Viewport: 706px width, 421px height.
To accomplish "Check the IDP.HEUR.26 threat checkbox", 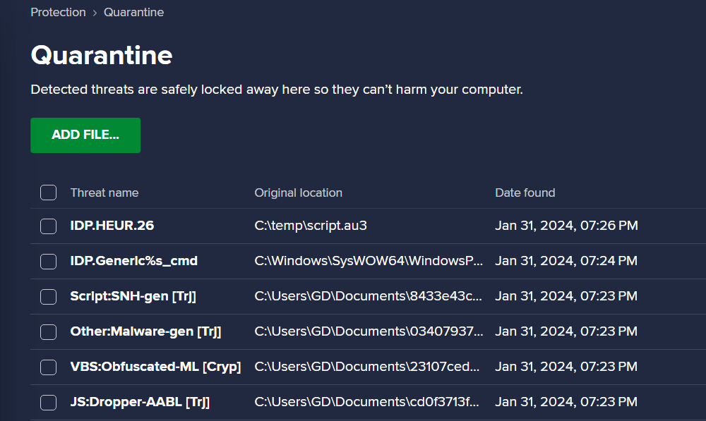I will (x=48, y=226).
